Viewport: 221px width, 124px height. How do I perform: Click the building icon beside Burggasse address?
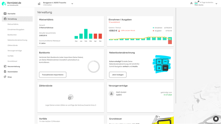coord(39,4)
